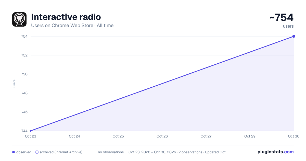The width and height of the screenshot is (306, 161).
Task: Select the Oct 30 data point
Action: point(294,36)
